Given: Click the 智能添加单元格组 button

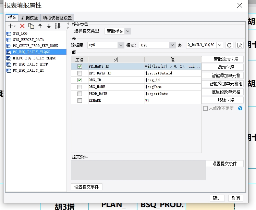Looking at the screenshot, I should pyautogui.click(x=223, y=84).
